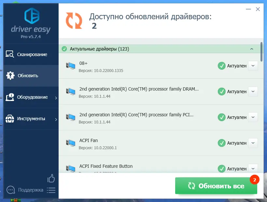Expand the Оборудование submenu arrow
Image resolution: width=267 pixels, height=202 pixels.
pyautogui.click(x=56, y=98)
